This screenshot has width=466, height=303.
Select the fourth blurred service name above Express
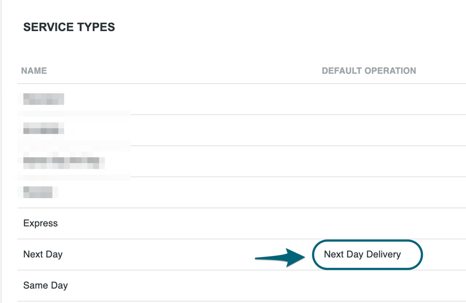(x=41, y=192)
